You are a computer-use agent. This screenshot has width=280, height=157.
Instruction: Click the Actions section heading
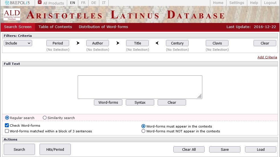11,140
